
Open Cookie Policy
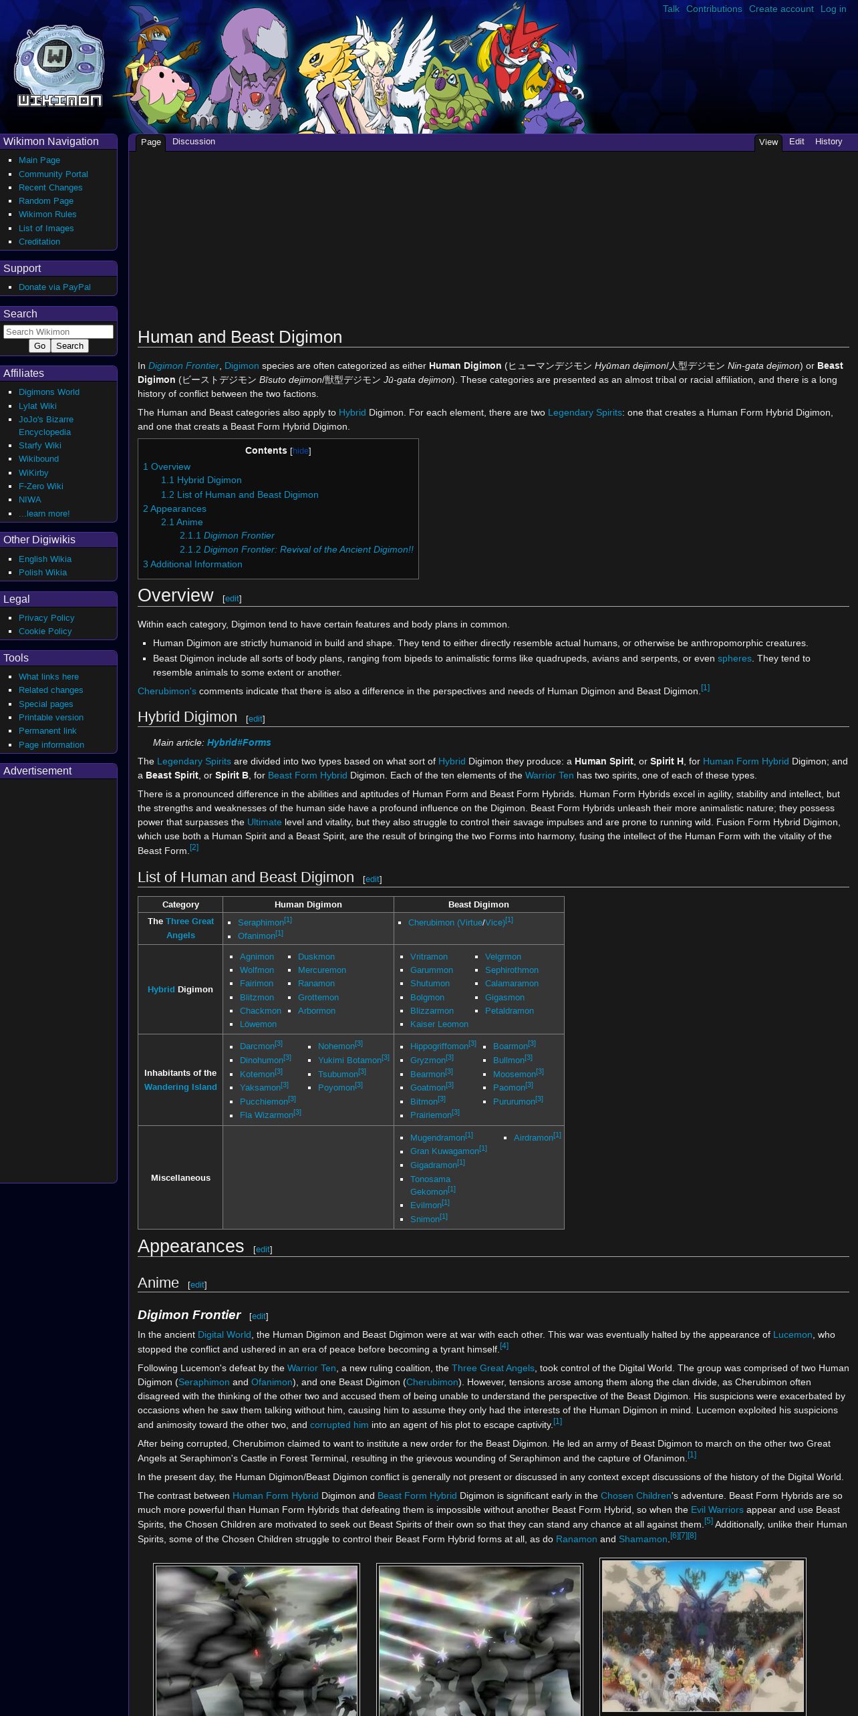[45, 631]
